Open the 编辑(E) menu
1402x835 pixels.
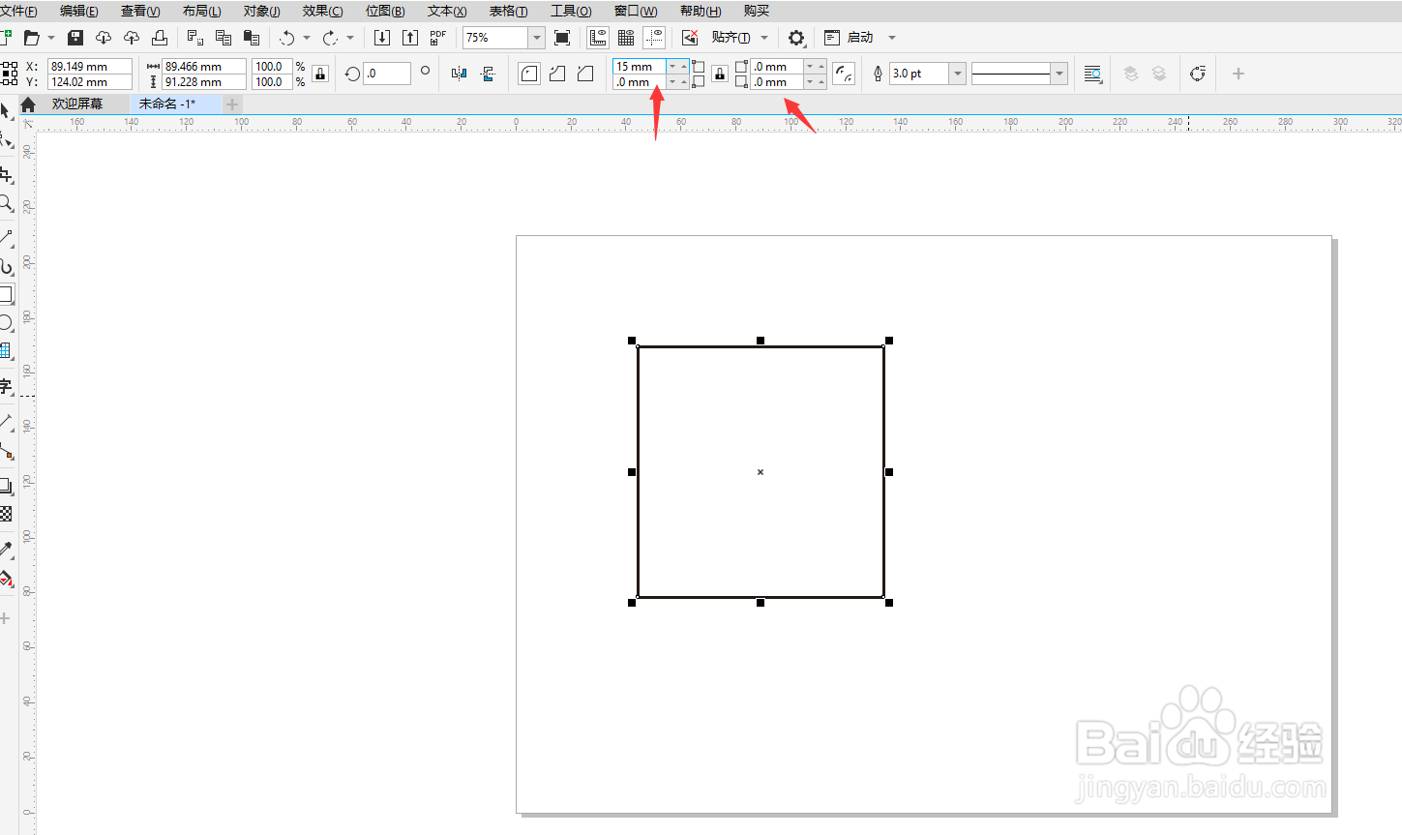click(79, 11)
